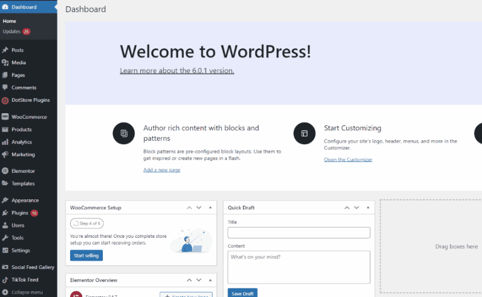The image size is (482, 297).
Task: Click the Comments bubble icon
Action: (5, 88)
